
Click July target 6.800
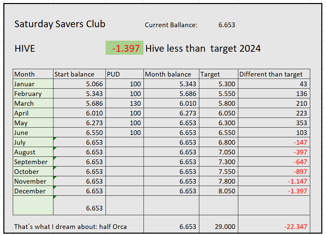pos(218,142)
